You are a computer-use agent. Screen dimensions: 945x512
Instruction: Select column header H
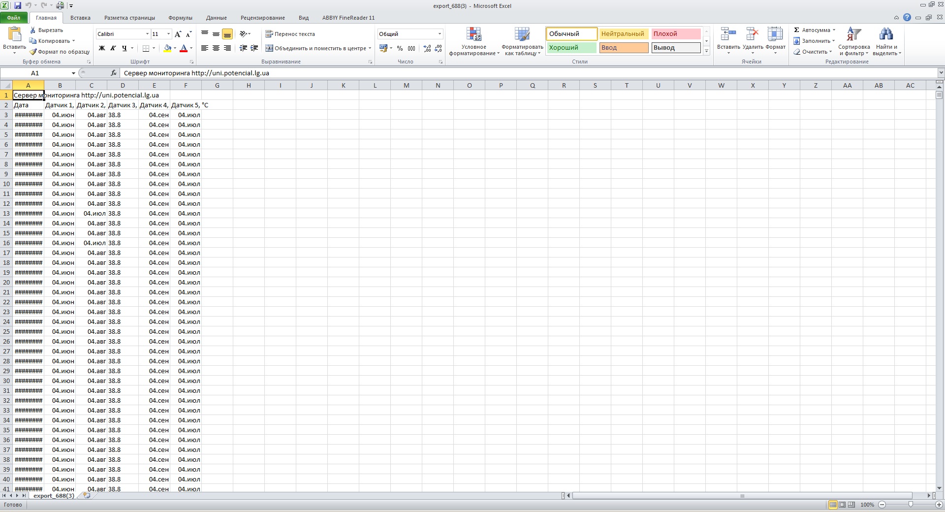coord(249,85)
